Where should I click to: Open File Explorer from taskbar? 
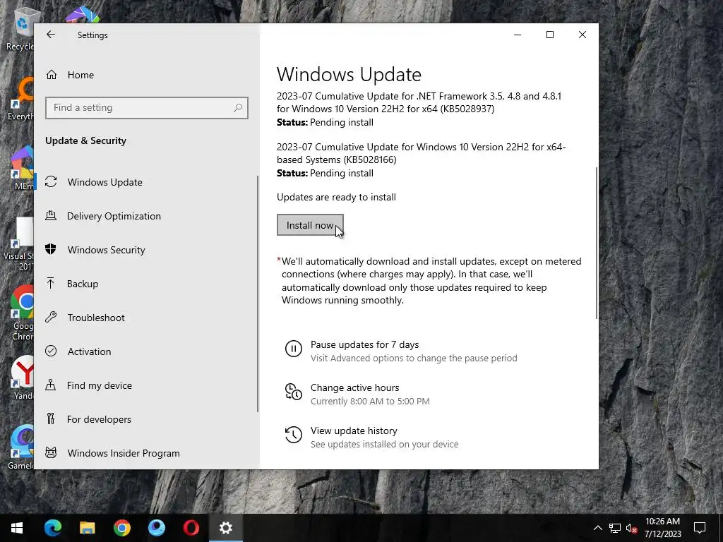pyautogui.click(x=87, y=528)
